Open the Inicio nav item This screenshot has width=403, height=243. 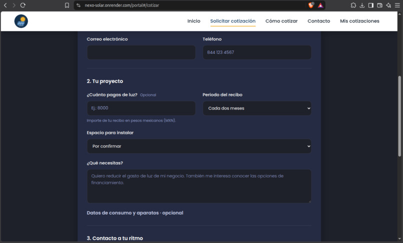pyautogui.click(x=194, y=21)
